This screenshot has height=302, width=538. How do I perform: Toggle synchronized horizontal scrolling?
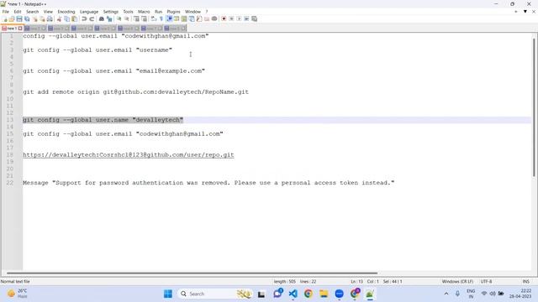(144, 18)
